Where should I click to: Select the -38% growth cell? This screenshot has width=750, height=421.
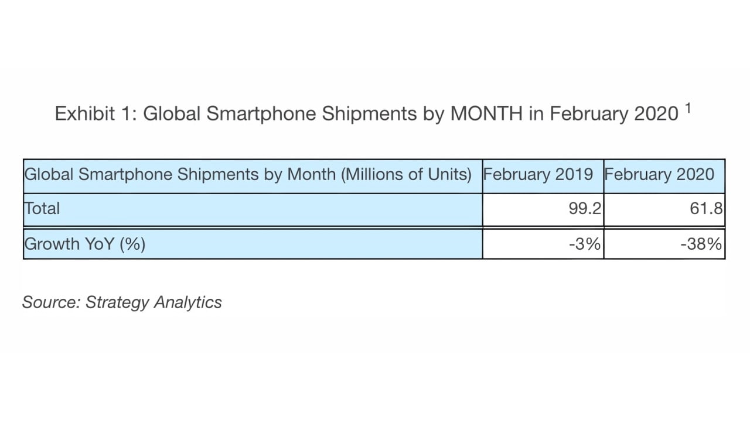pos(701,244)
